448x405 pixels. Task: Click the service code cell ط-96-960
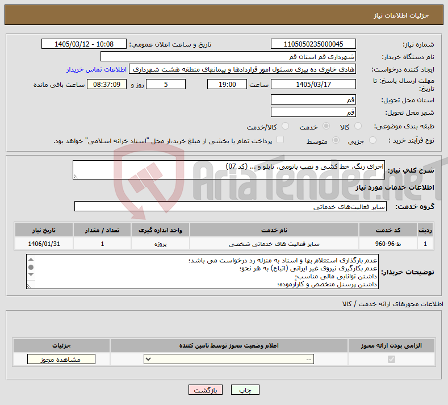pyautogui.click(x=388, y=244)
